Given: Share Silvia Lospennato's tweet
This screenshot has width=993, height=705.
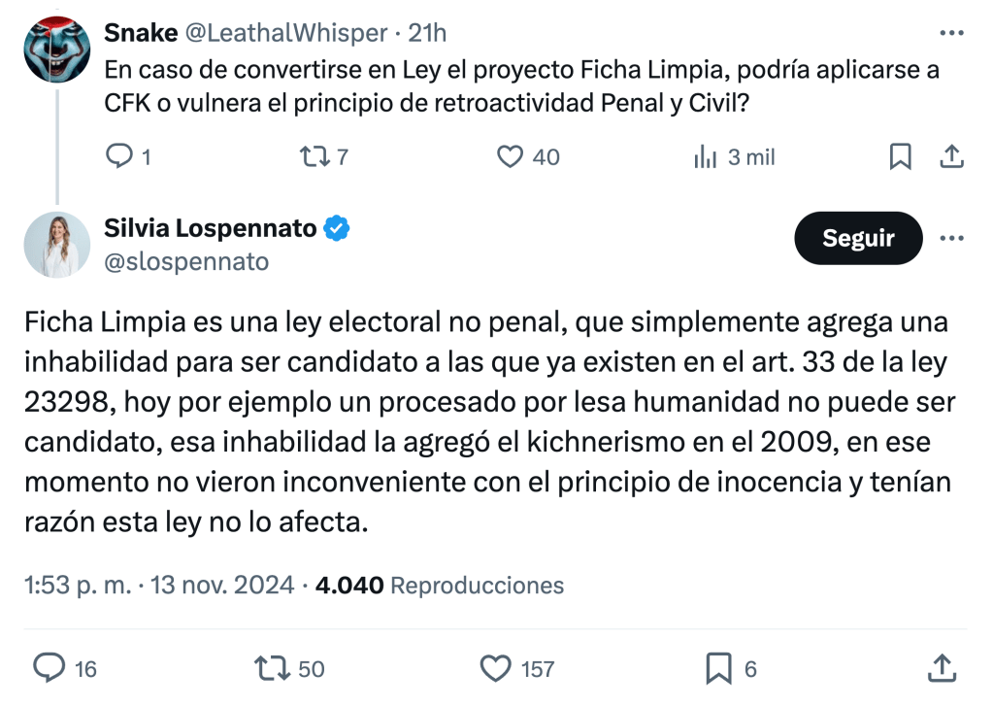Looking at the screenshot, I should tap(940, 668).
